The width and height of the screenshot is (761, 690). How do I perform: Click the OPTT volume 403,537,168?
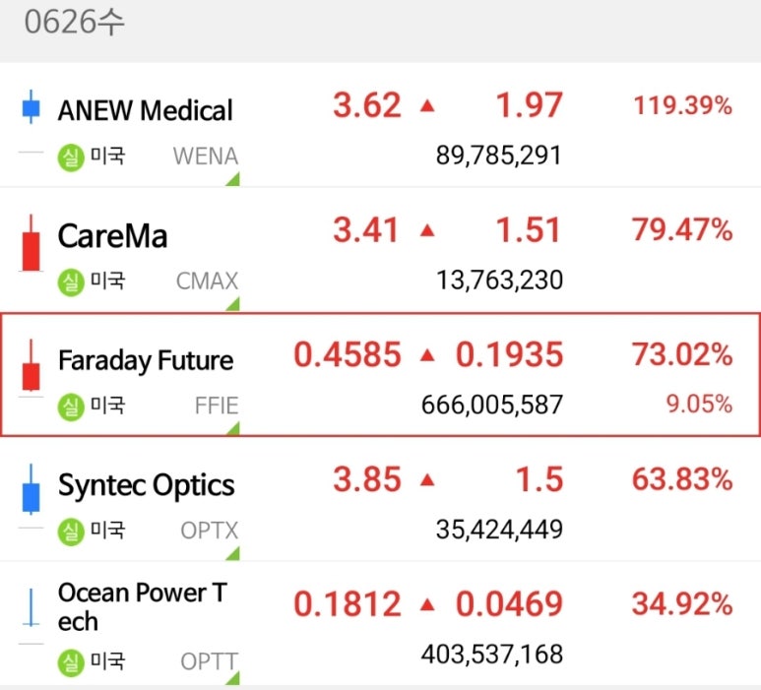pos(492,654)
